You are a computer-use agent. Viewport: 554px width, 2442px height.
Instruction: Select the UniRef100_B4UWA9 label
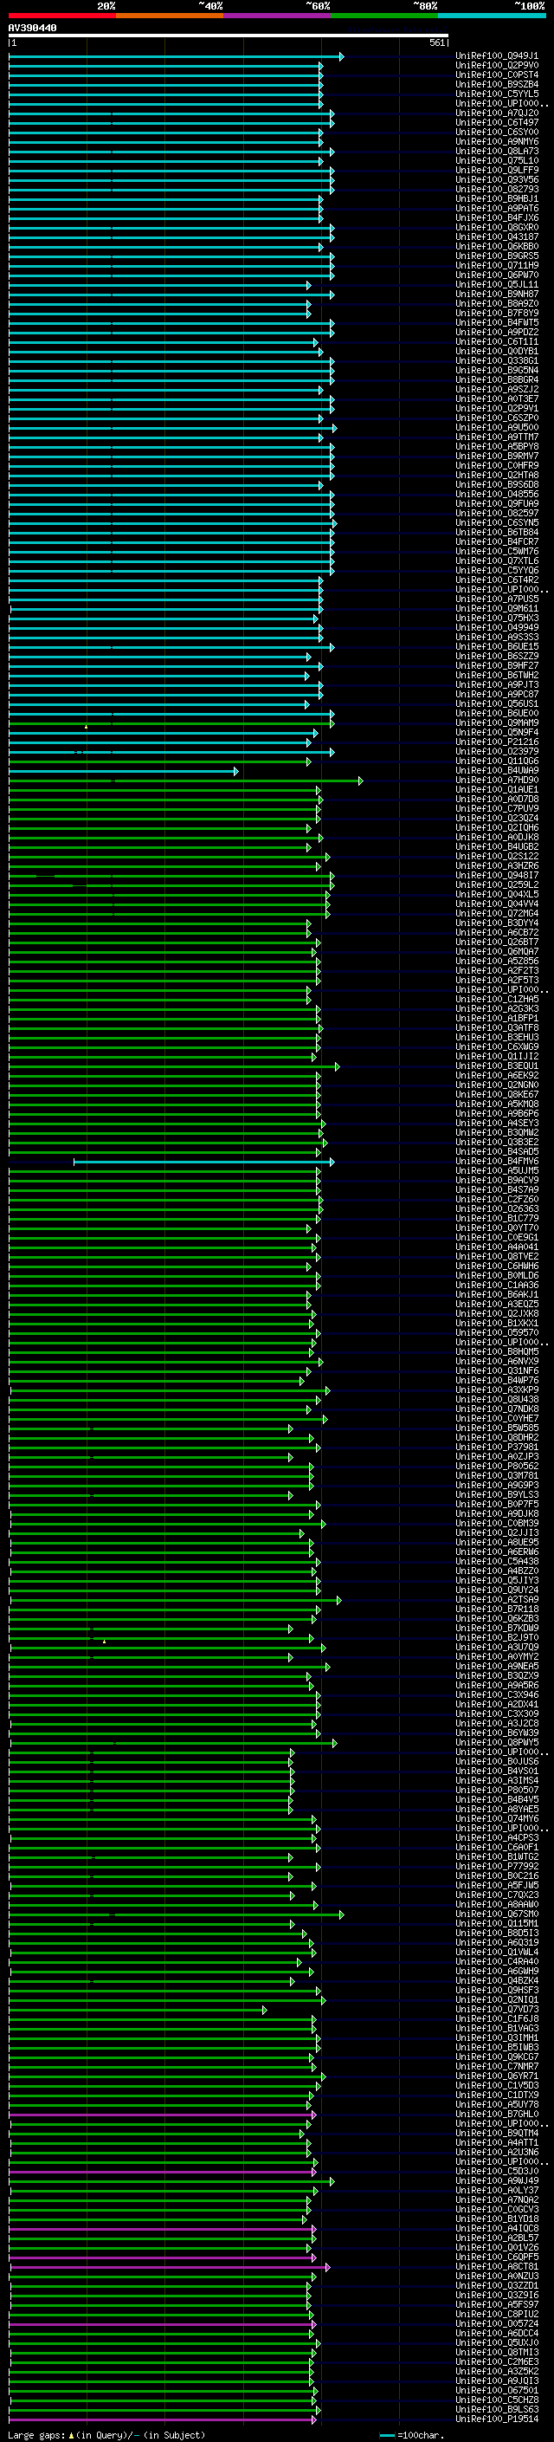(x=497, y=771)
